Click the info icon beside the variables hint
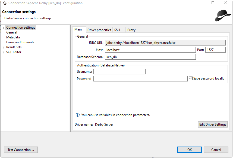This screenshot has width=233, height=158. (78, 115)
